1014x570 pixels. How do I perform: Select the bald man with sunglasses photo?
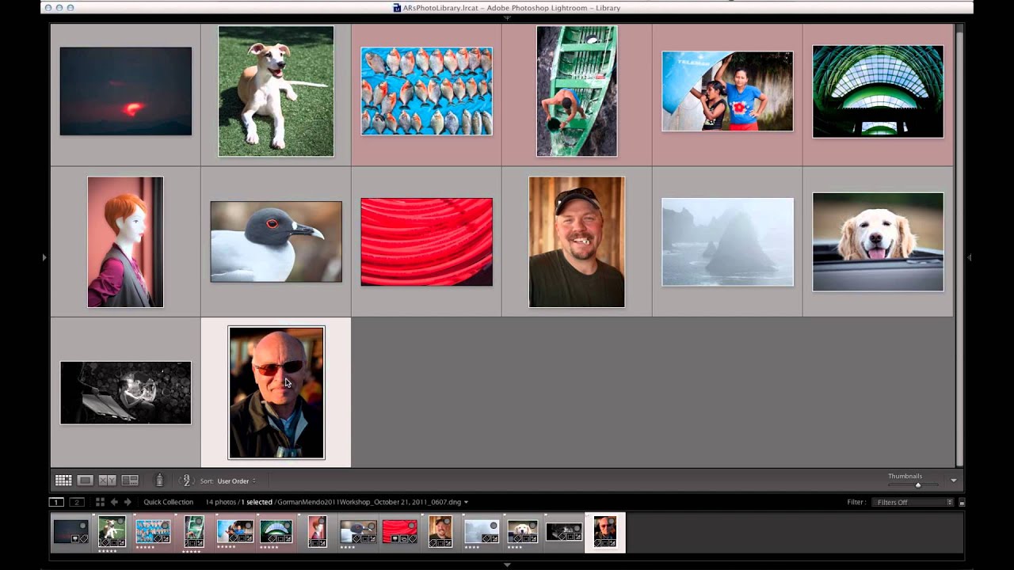[x=276, y=393]
